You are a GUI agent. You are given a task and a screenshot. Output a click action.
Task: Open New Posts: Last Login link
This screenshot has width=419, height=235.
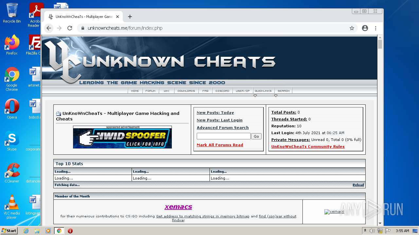(220, 120)
